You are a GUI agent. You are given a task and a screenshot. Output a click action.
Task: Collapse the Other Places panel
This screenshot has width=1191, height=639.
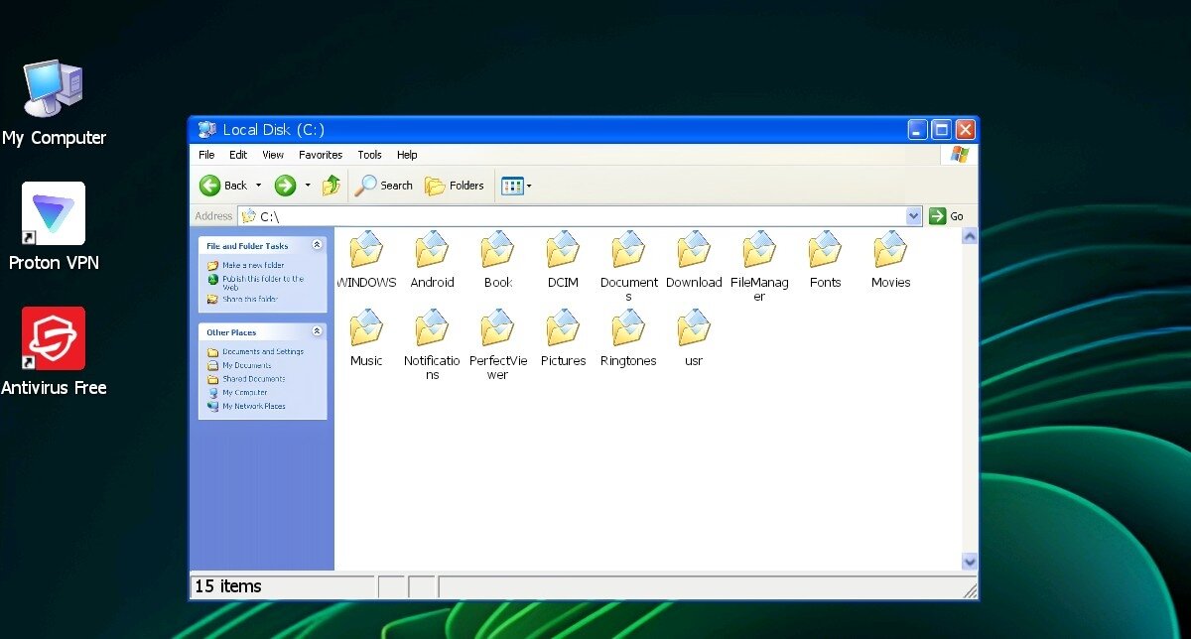pos(317,331)
